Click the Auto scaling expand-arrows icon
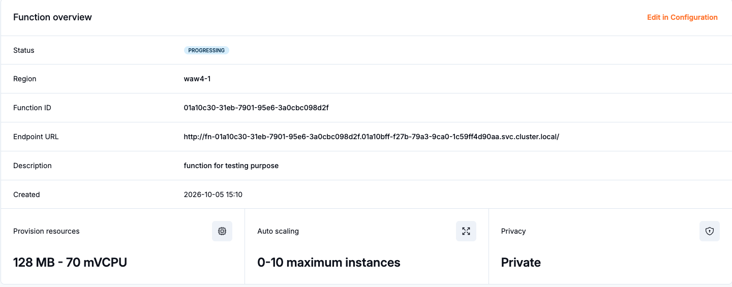732x287 pixels. 466,231
